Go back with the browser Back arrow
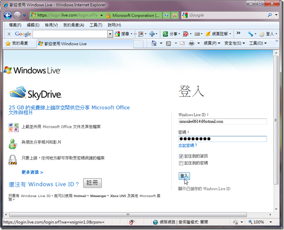The width and height of the screenshot is (284, 230). point(8,15)
